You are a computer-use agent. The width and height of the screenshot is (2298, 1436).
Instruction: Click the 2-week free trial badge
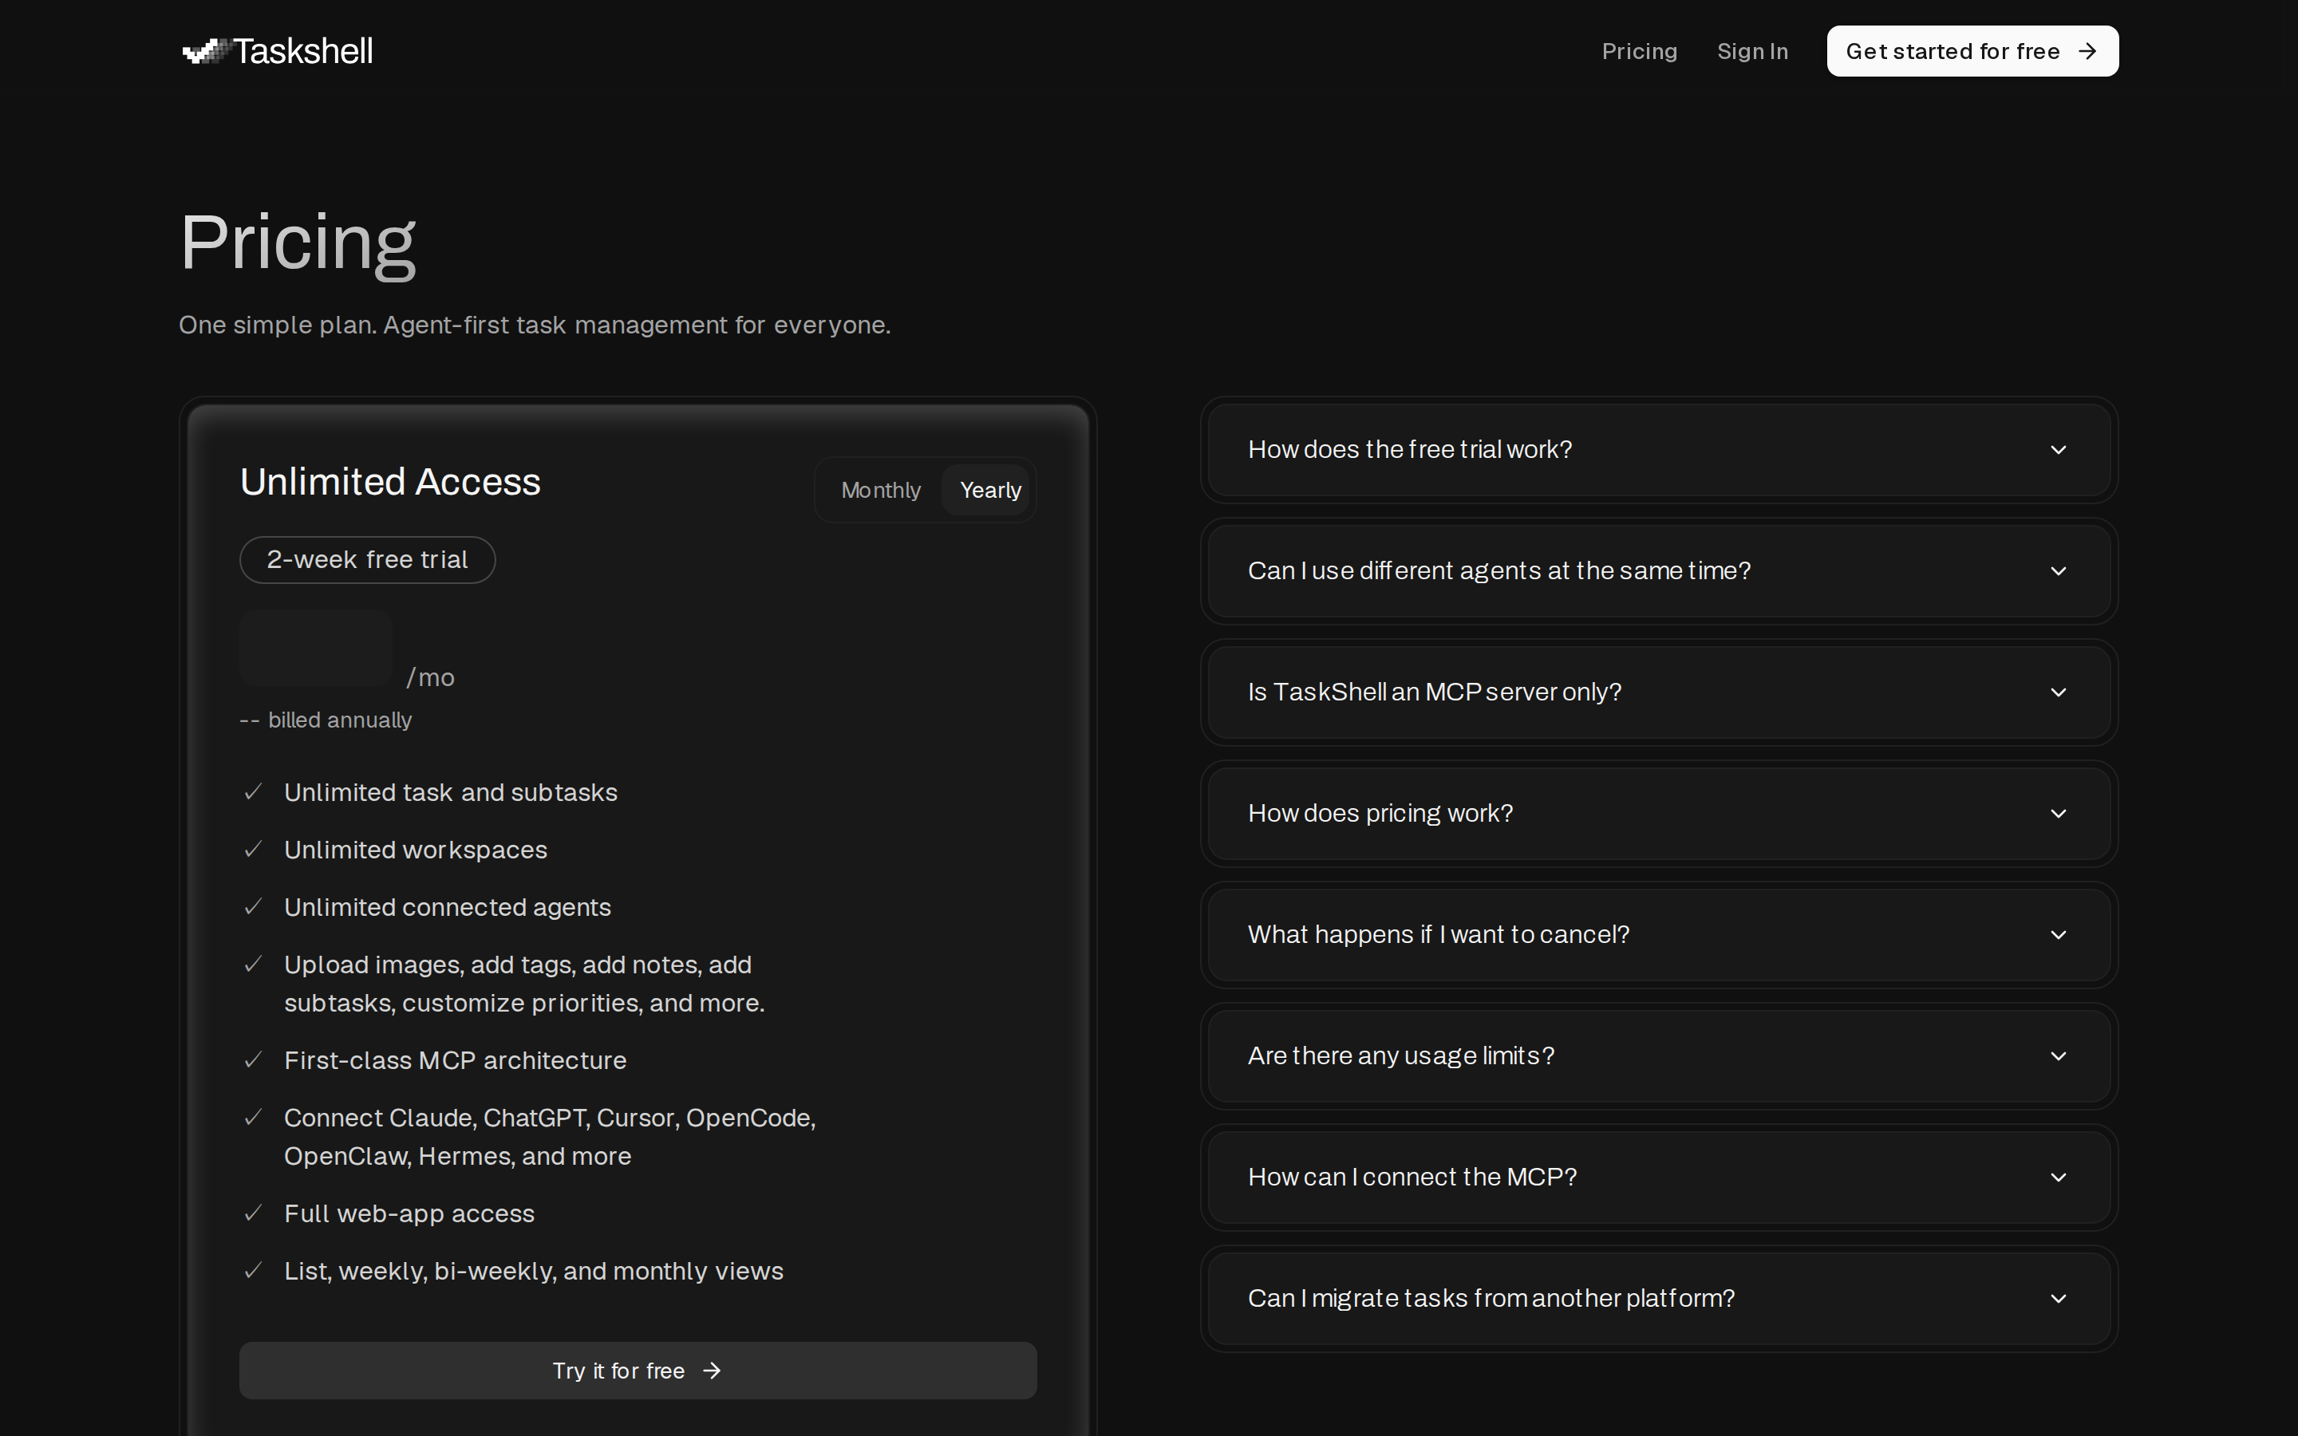click(x=368, y=559)
